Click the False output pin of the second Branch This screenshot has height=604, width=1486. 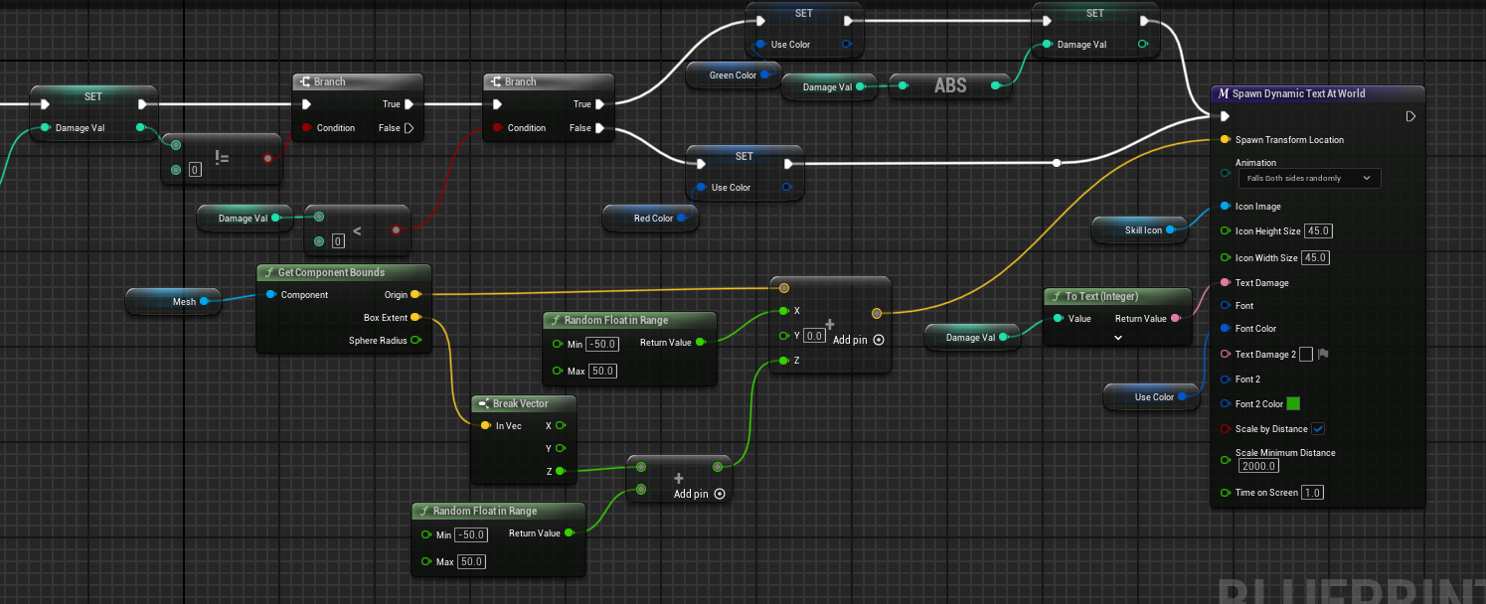tap(599, 128)
